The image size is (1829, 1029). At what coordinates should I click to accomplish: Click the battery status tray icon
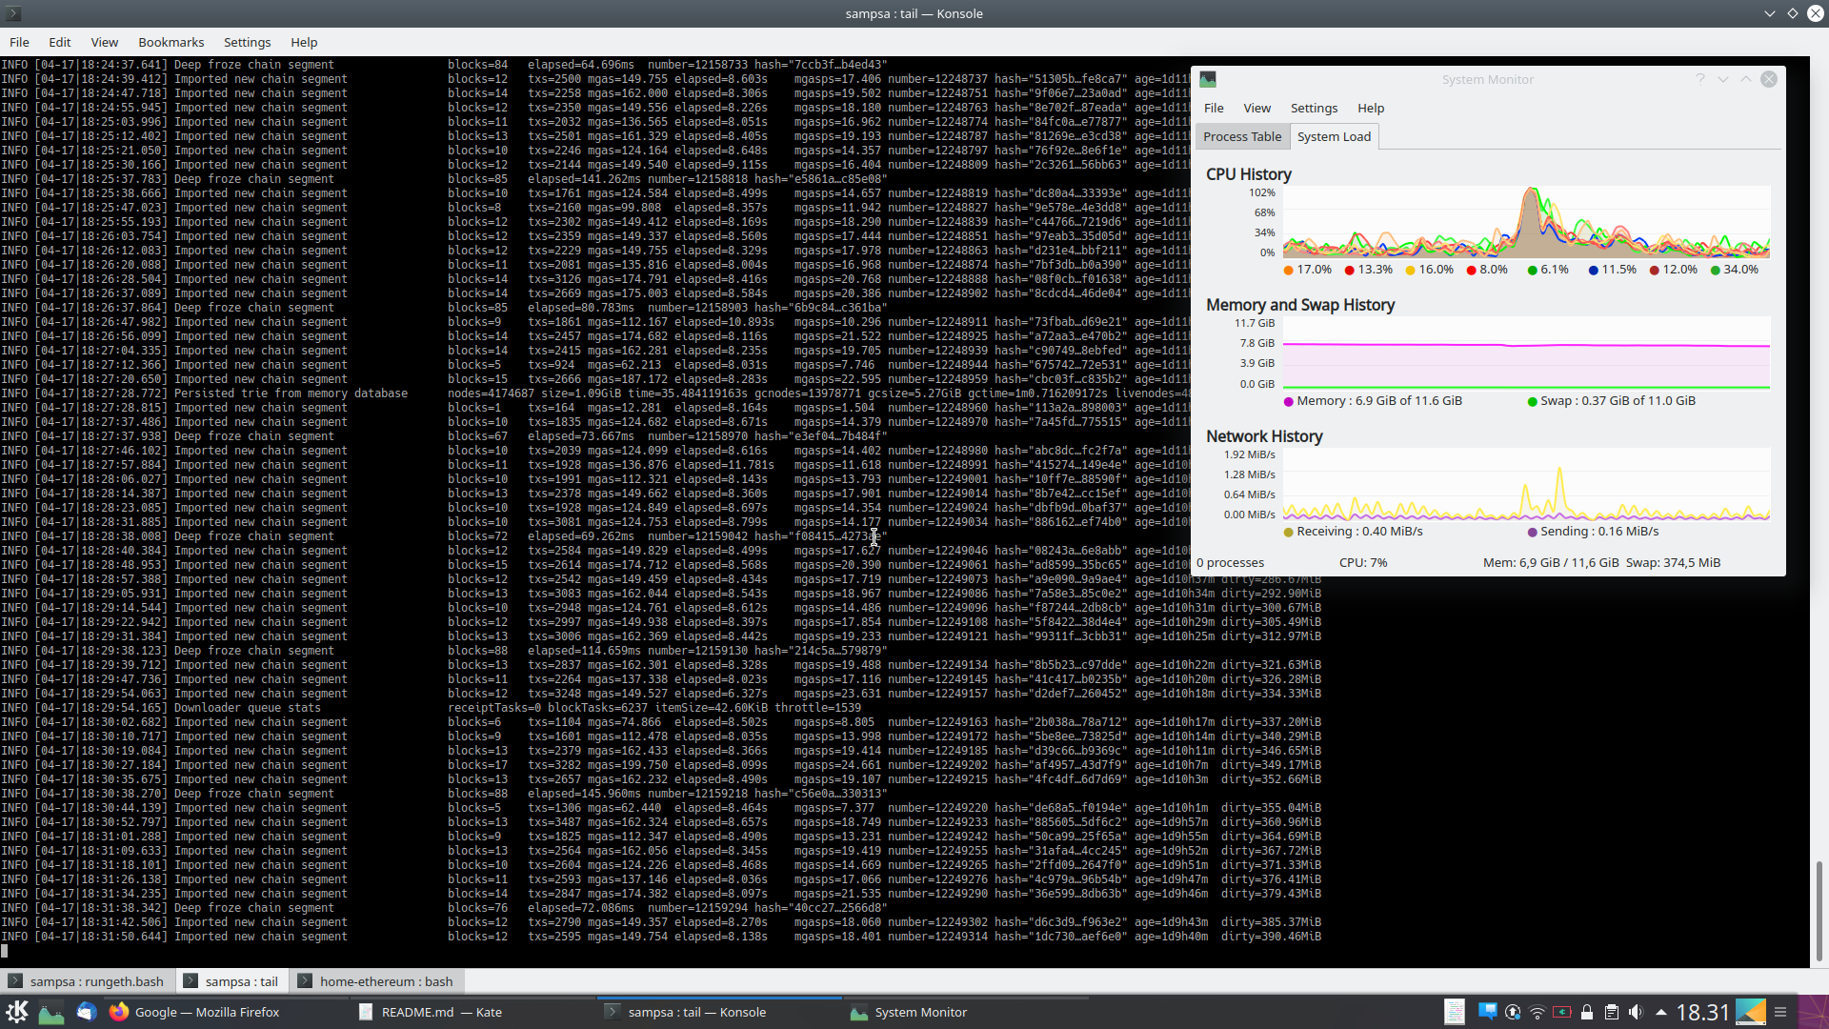(1561, 1012)
